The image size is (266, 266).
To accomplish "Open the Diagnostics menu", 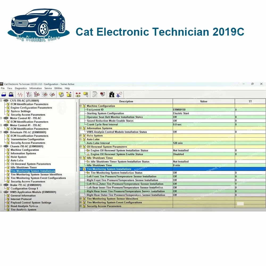I will [x=21, y=88].
